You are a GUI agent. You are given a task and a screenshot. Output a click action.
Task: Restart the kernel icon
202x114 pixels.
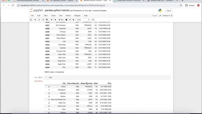[70, 20]
